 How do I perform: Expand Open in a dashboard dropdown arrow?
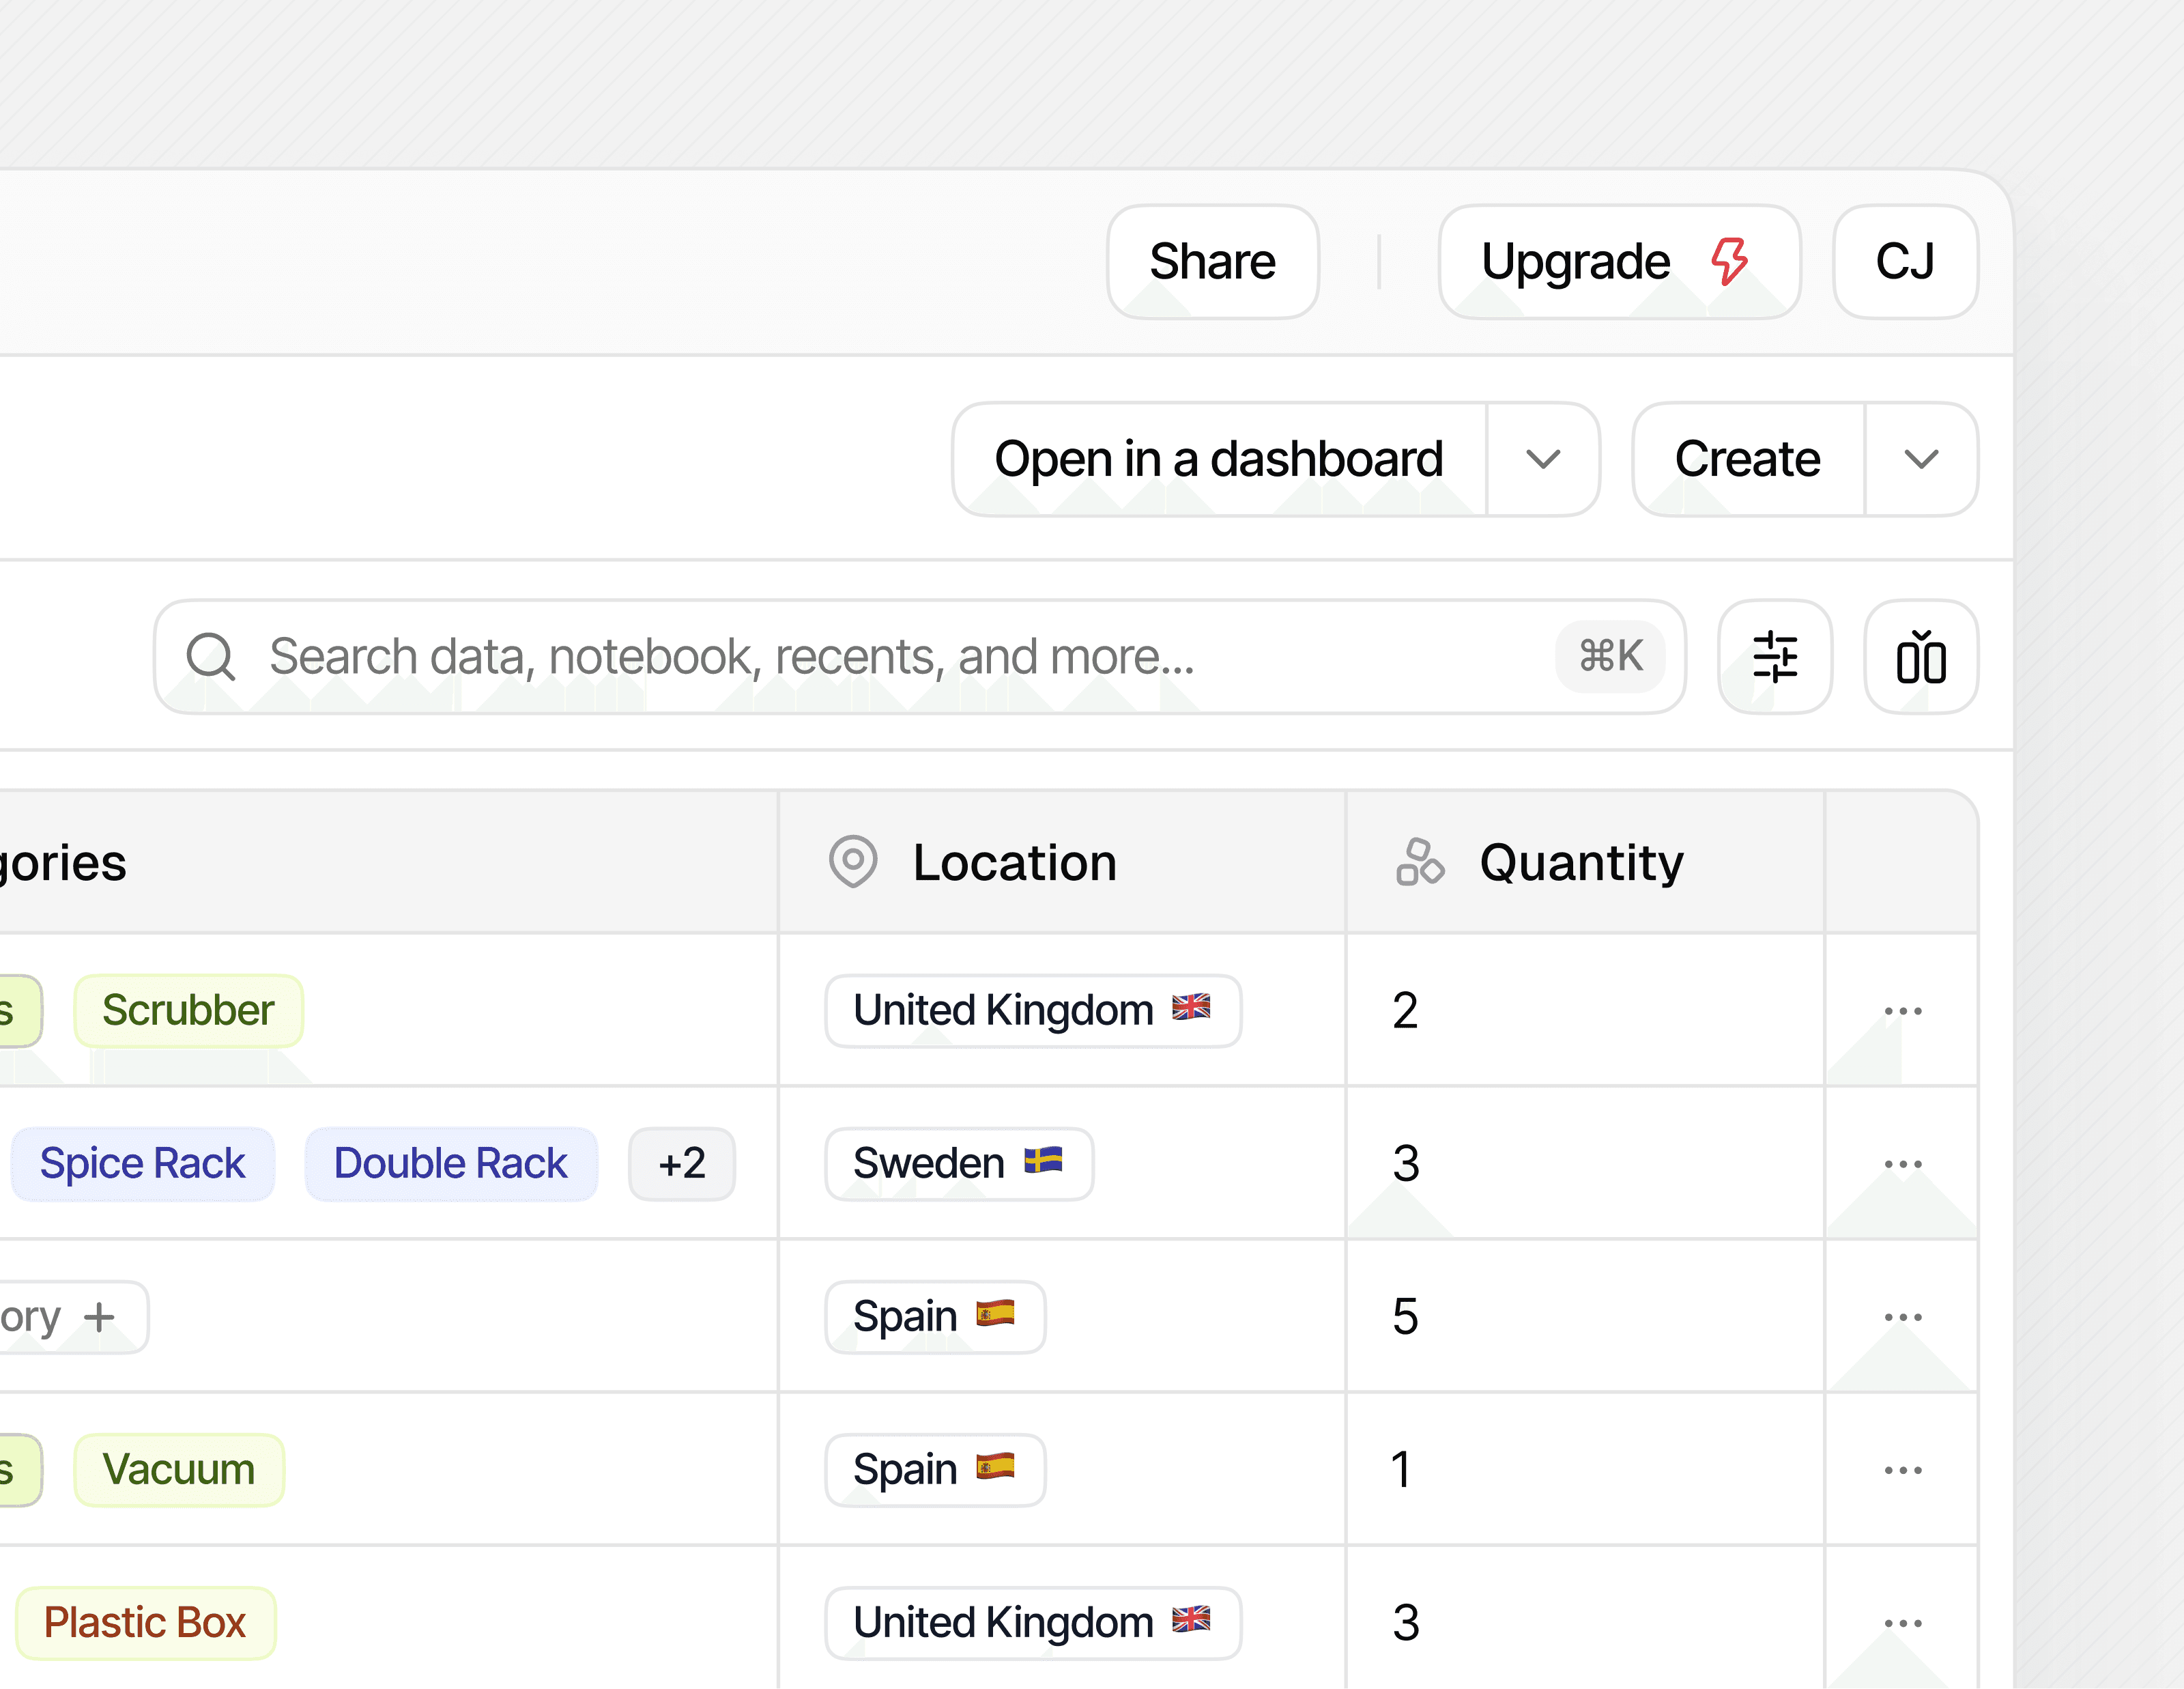(x=1543, y=460)
